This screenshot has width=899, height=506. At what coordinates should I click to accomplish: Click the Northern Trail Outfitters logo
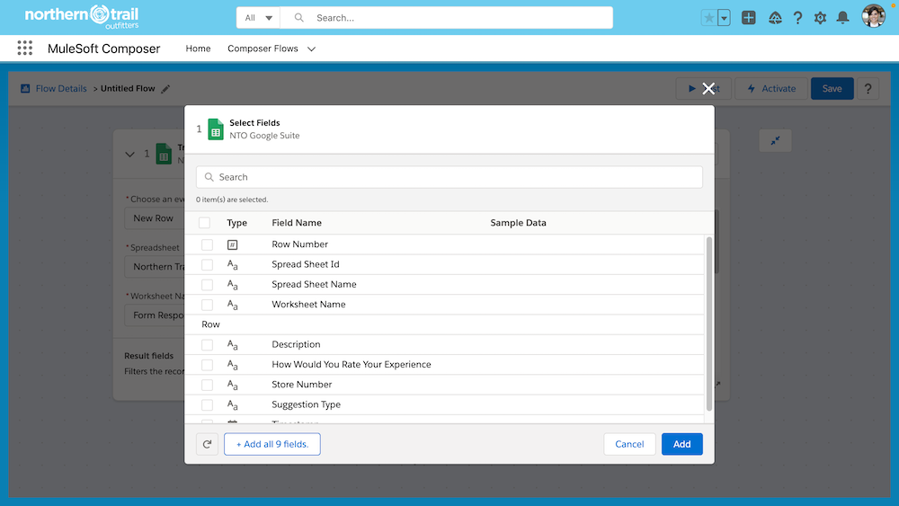coord(82,17)
